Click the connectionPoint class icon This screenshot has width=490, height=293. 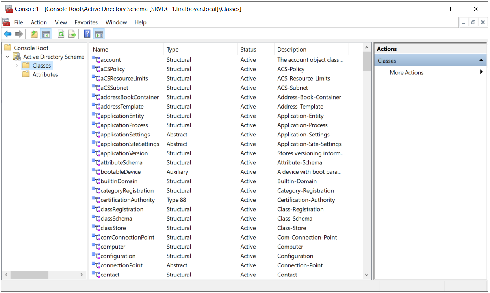(x=96, y=265)
